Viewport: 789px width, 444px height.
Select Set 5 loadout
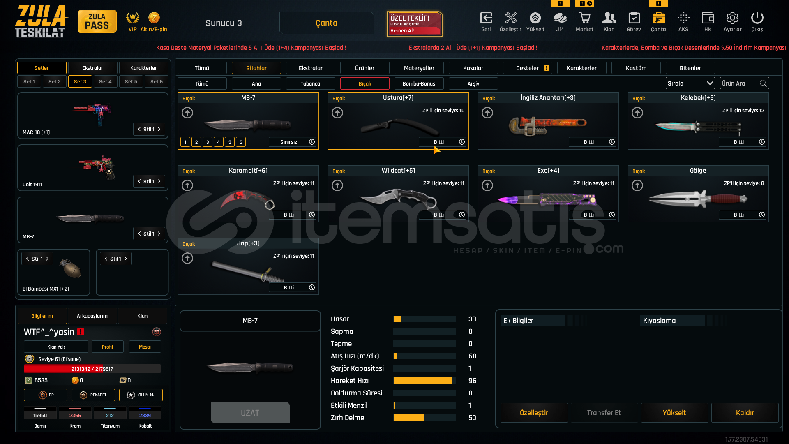click(x=131, y=81)
